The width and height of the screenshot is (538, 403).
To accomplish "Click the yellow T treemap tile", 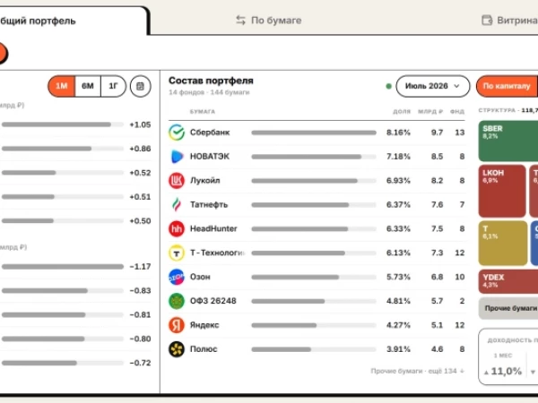I will pos(503,243).
